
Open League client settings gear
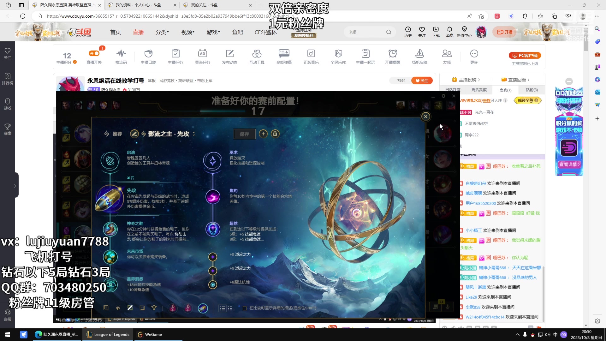(x=443, y=96)
